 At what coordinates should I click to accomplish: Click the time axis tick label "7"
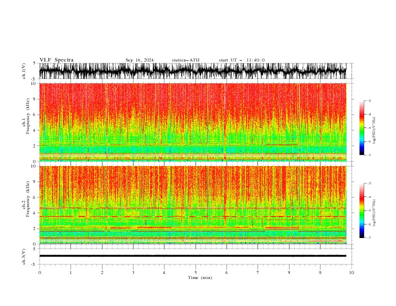click(258, 272)
